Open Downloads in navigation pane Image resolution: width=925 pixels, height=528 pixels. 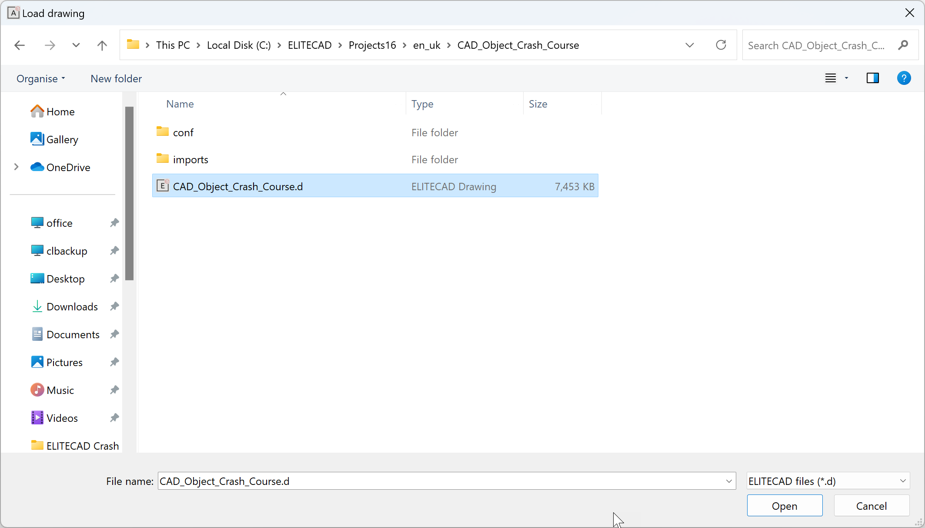[x=64, y=307]
